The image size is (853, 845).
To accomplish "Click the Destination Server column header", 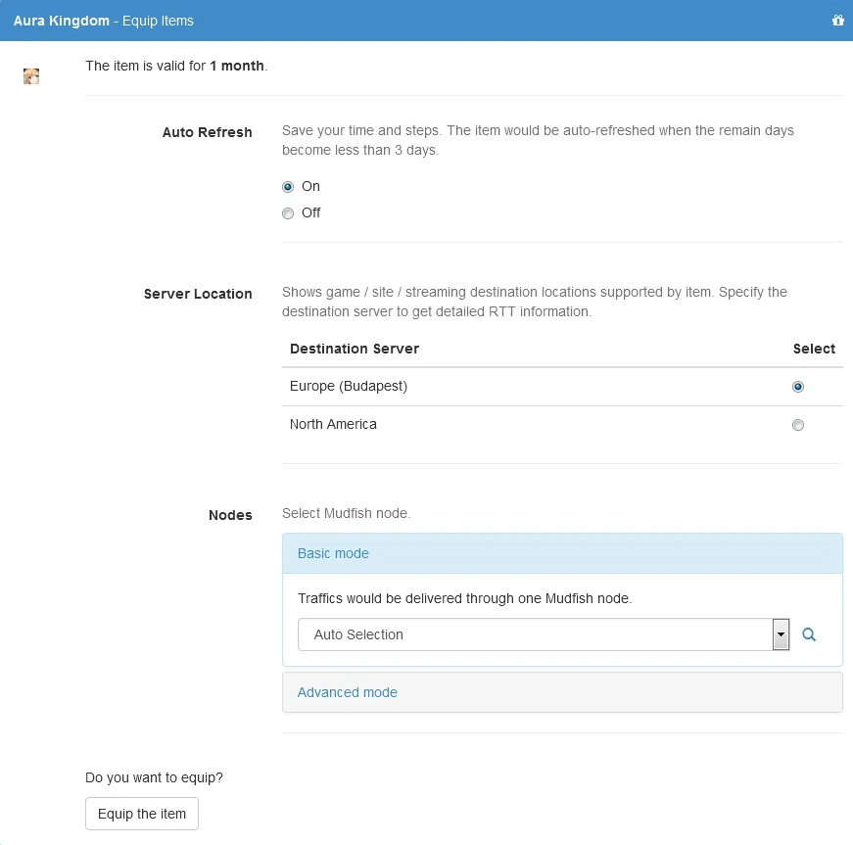I will click(355, 349).
